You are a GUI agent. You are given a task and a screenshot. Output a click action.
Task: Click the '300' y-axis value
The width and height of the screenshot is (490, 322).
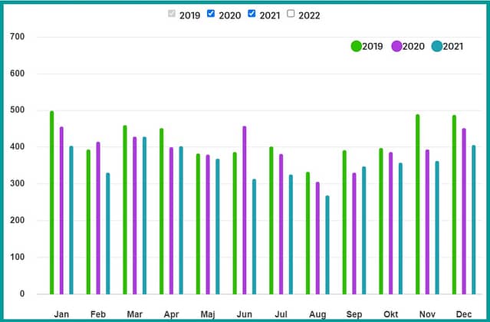(x=17, y=183)
